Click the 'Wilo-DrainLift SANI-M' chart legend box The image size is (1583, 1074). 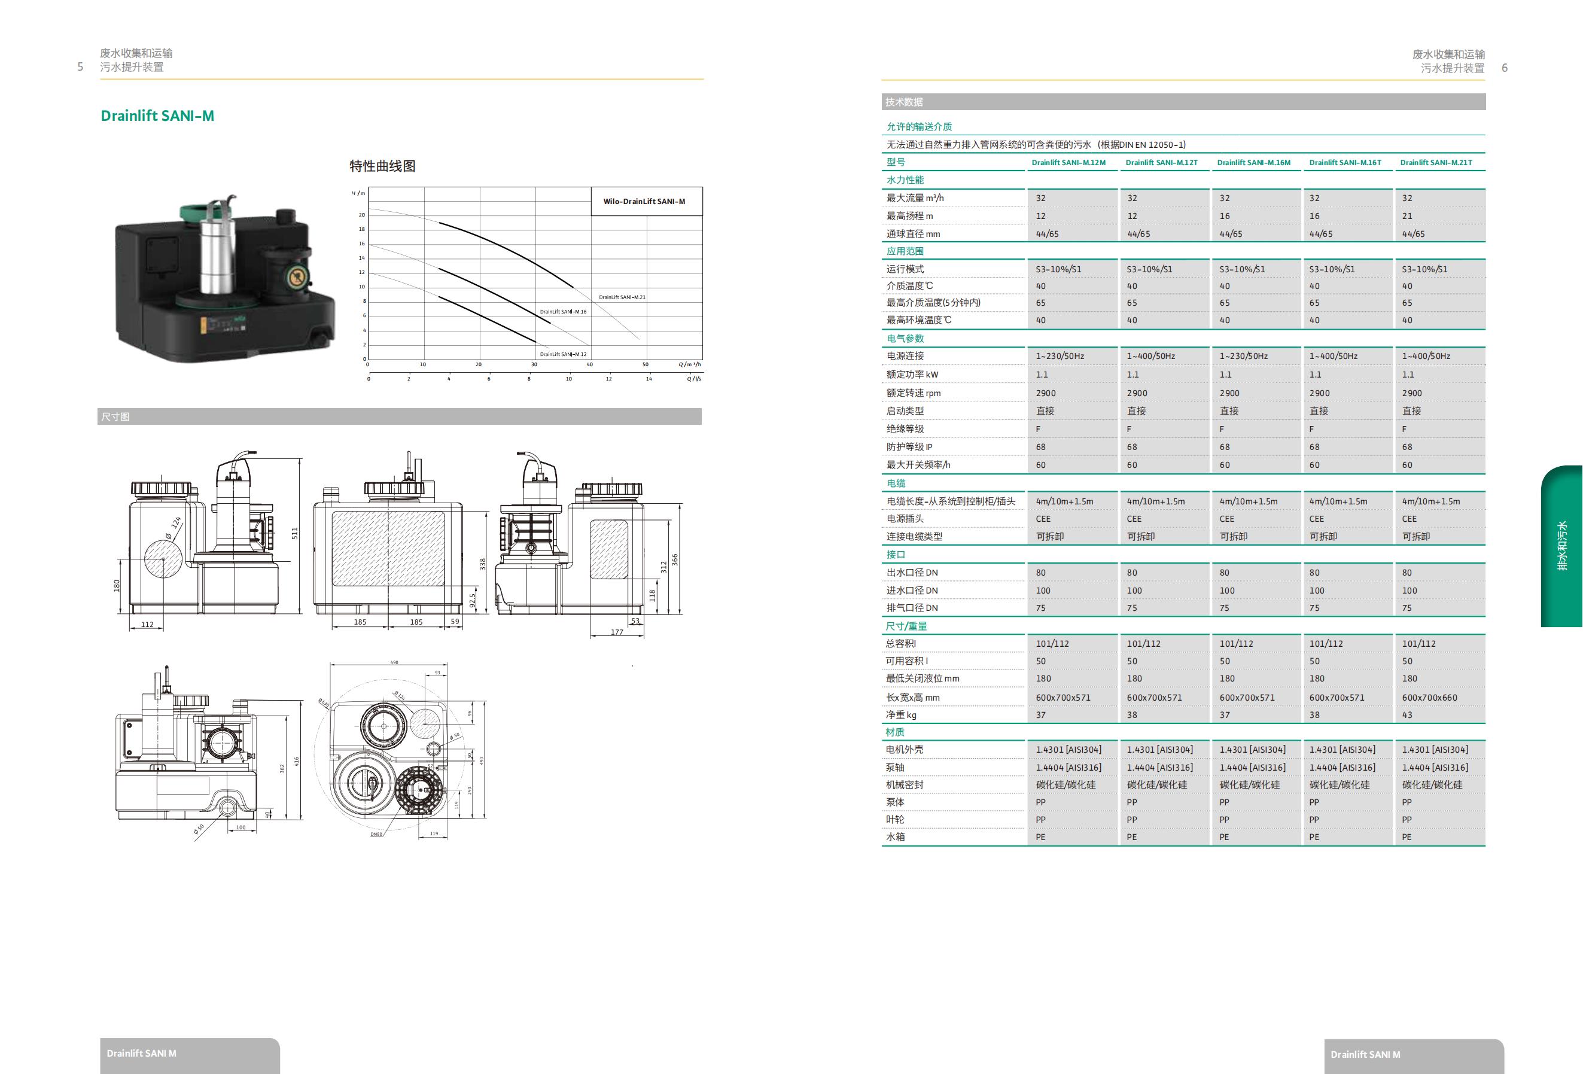(646, 202)
